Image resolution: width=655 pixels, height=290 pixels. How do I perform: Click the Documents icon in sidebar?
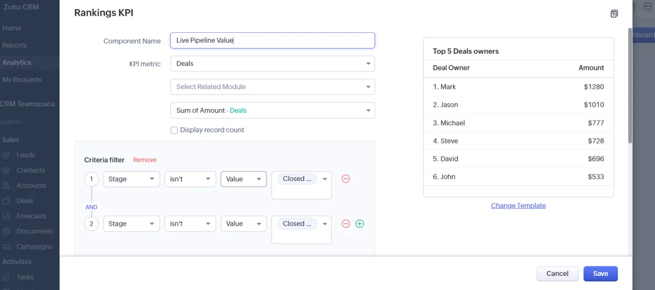coord(7,231)
